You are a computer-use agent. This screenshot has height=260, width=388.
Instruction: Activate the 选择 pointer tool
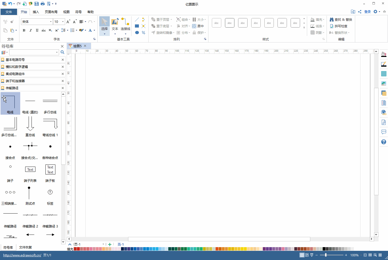tap(104, 26)
